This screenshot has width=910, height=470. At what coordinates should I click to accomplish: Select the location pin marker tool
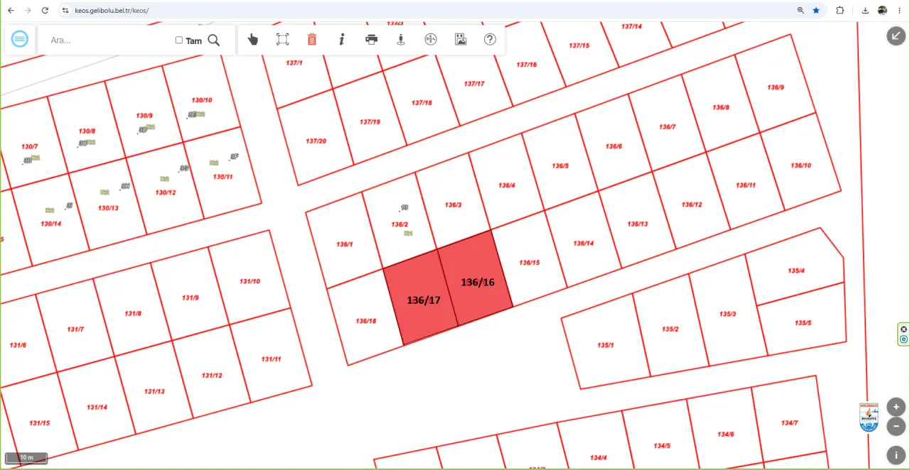coord(401,40)
